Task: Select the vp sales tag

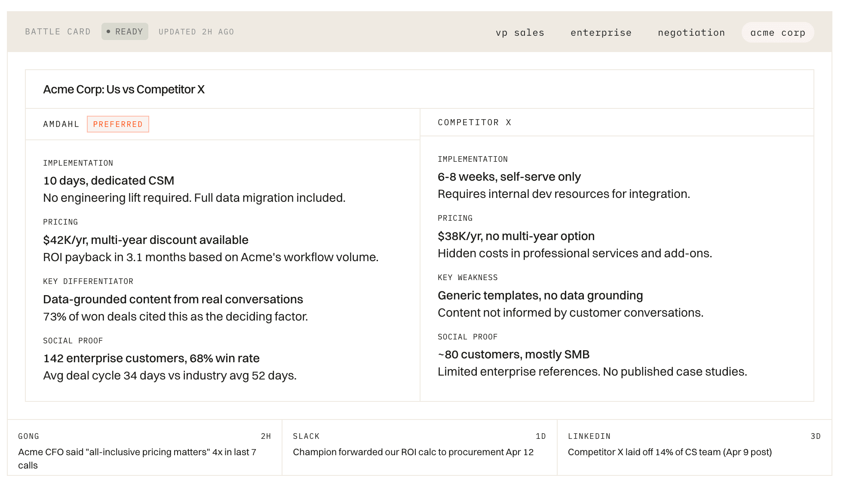Action: [520, 33]
